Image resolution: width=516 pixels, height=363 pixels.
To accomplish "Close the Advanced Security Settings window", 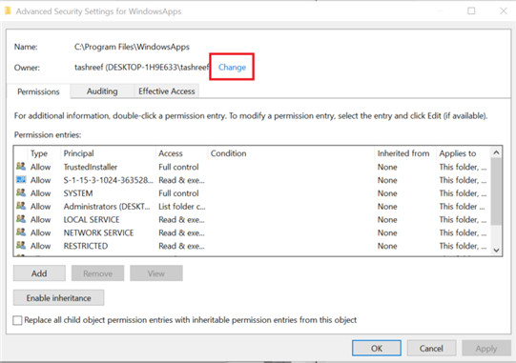I will click(x=504, y=10).
